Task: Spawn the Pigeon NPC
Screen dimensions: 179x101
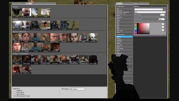Action: coord(36,13)
